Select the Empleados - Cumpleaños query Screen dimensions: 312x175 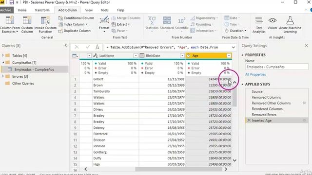coord(34,70)
